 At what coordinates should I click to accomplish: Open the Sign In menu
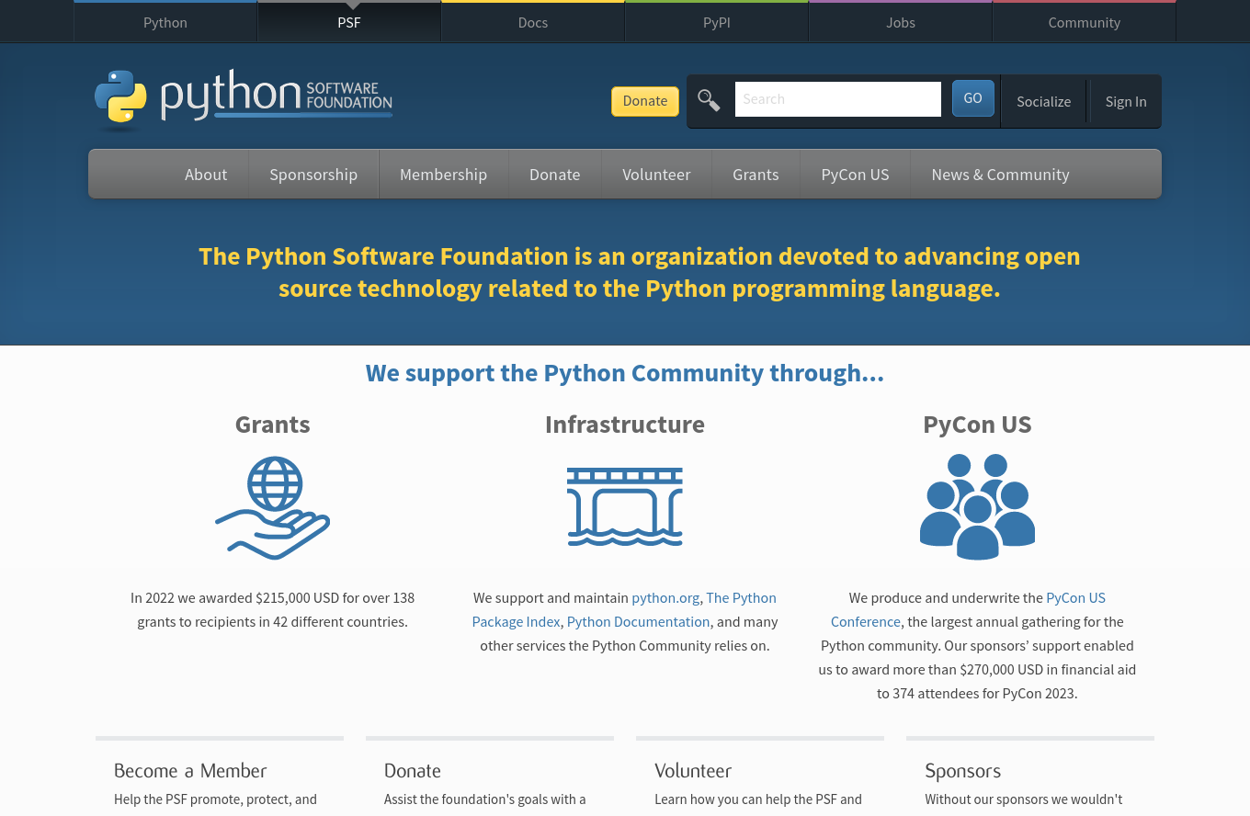pyautogui.click(x=1126, y=101)
